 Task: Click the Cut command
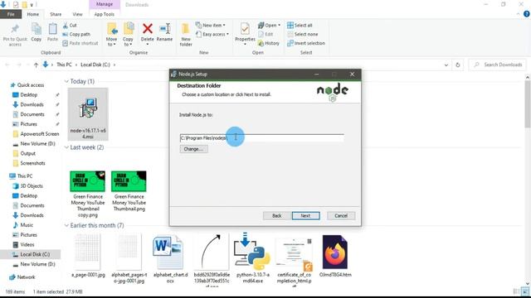coord(70,26)
